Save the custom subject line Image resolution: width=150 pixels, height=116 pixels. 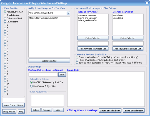(x=62, y=75)
